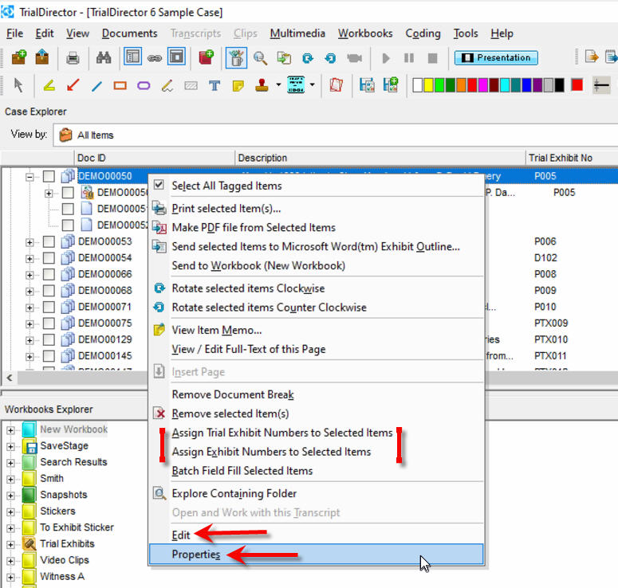Click the exhibit sticker label tool
This screenshot has height=588, width=618.
pos(296,84)
